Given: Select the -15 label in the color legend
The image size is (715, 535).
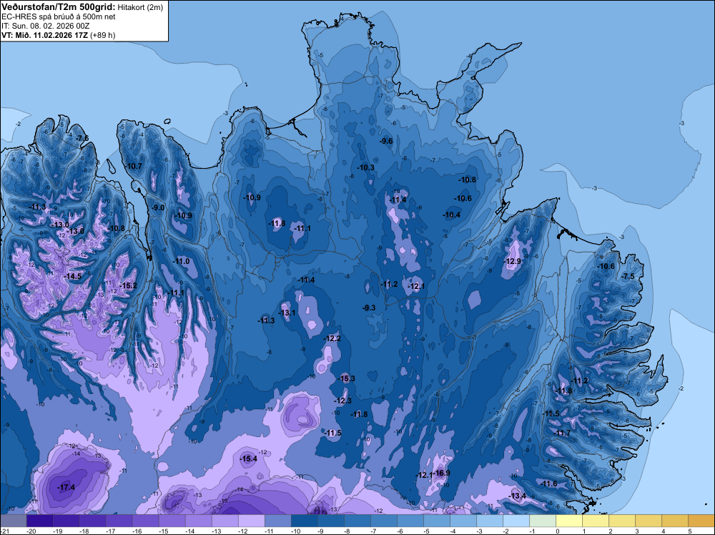Looking at the screenshot, I should tap(163, 531).
